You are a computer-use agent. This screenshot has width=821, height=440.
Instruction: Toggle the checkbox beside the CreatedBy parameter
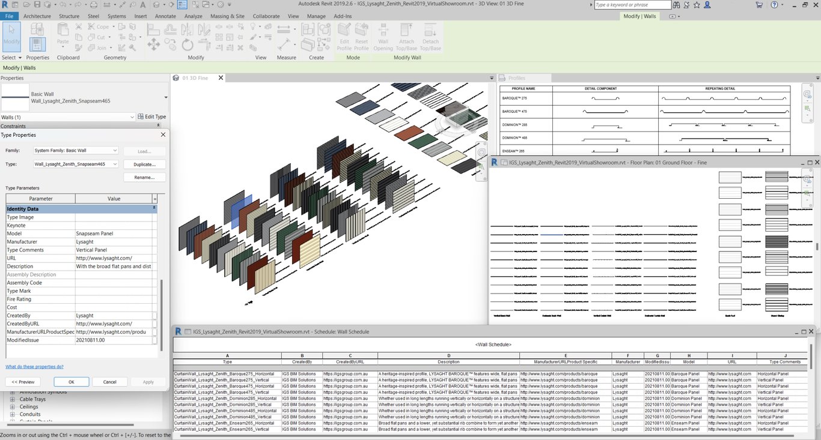[154, 316]
